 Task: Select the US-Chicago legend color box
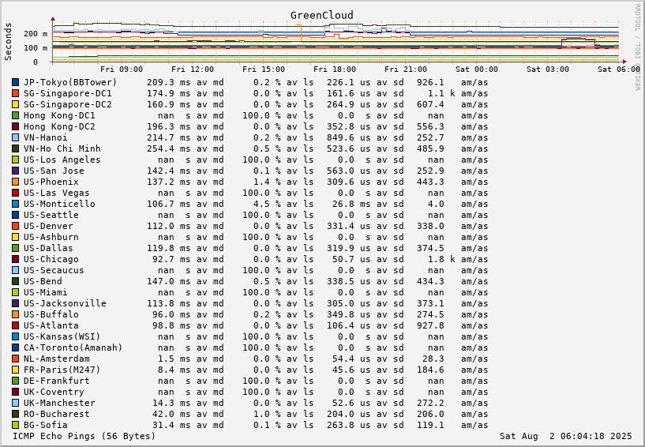[x=16, y=259]
